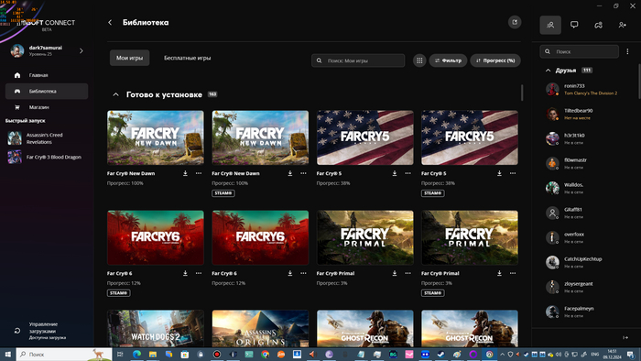Screen dimensions: 641x361
Task: Open three-dot menu of Far Cry 5 without STEAM badge
Action: point(408,173)
